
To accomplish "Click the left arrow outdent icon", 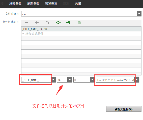I will point(37,23).
